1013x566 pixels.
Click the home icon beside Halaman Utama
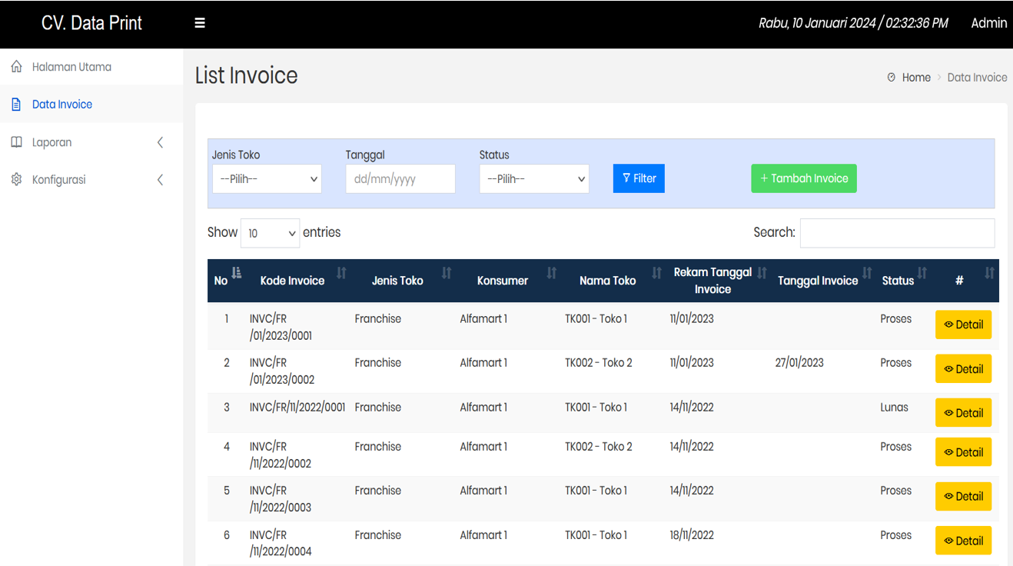click(16, 67)
